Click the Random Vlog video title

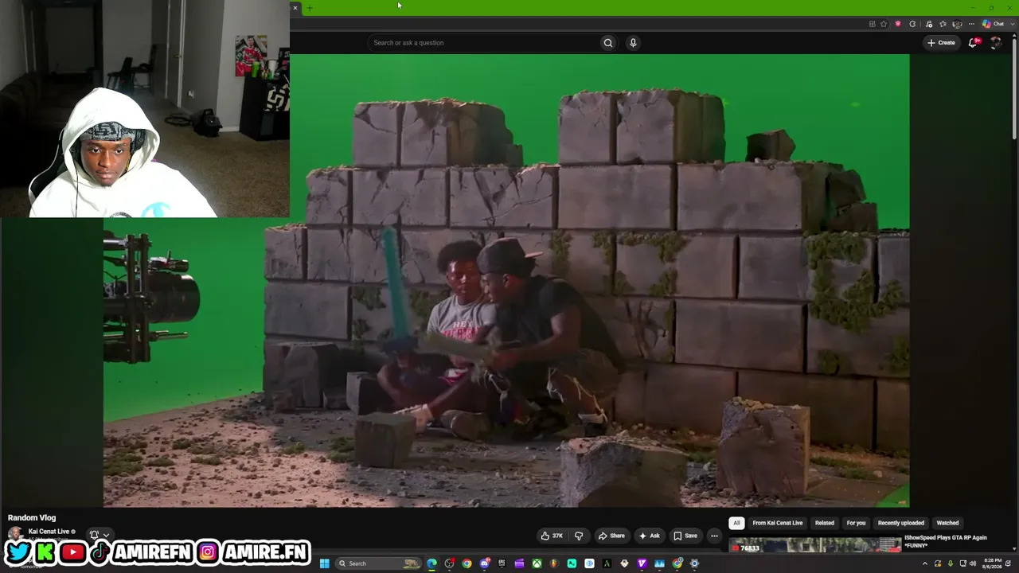(32, 518)
